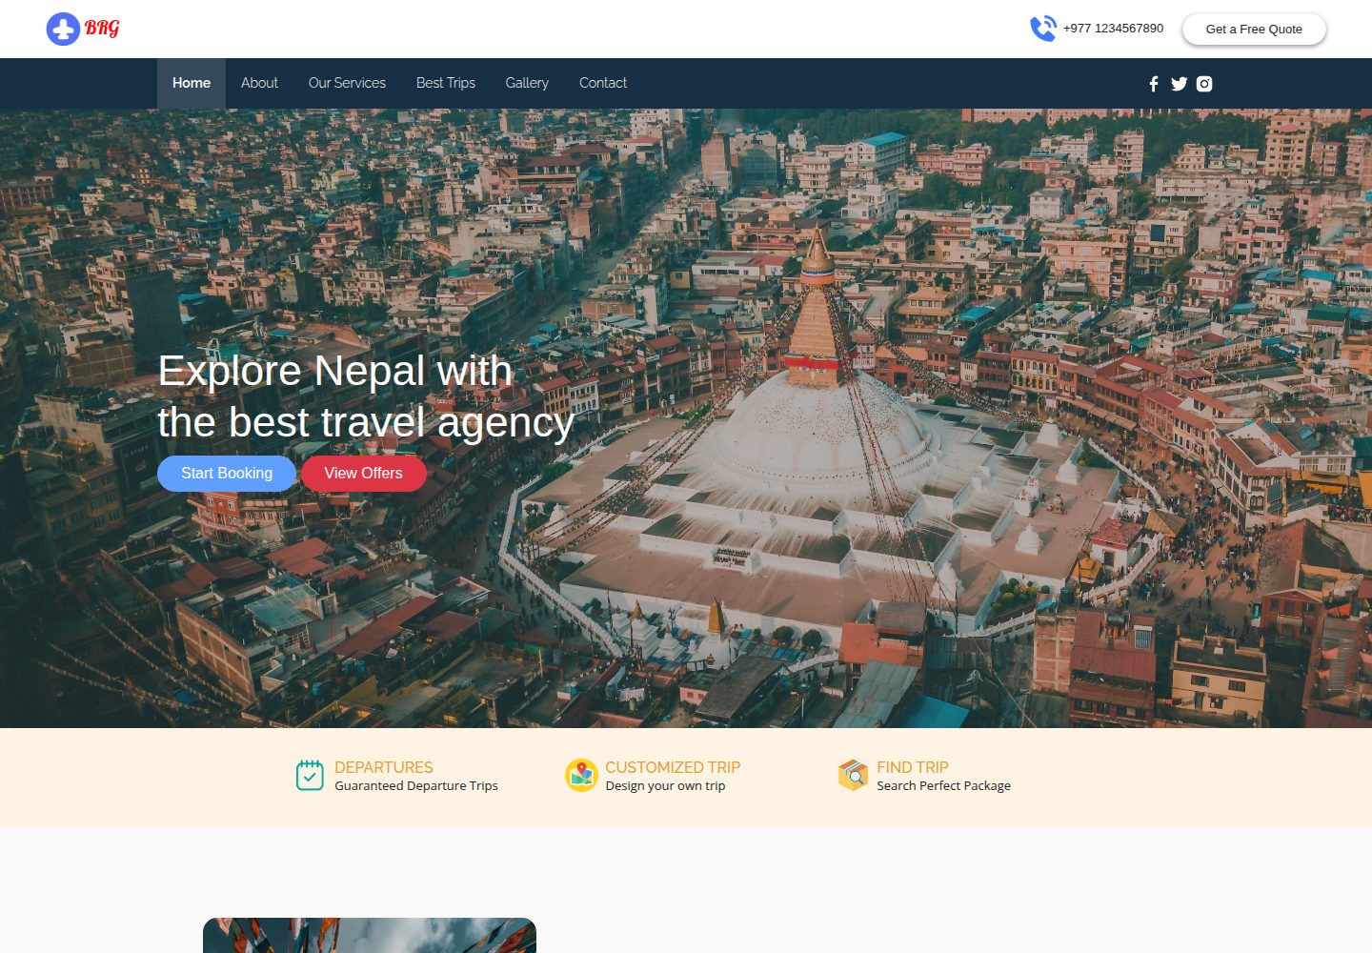This screenshot has width=1372, height=953.
Task: Go to Our Services page
Action: coord(347,83)
